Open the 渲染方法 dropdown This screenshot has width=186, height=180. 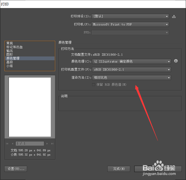tap(131, 78)
